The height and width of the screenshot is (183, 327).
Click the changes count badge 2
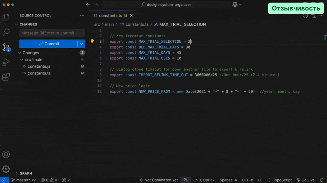coord(82,53)
